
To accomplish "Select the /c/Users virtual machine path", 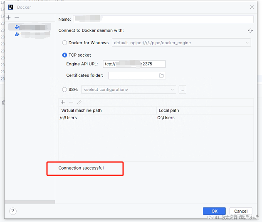I will tap(68, 118).
